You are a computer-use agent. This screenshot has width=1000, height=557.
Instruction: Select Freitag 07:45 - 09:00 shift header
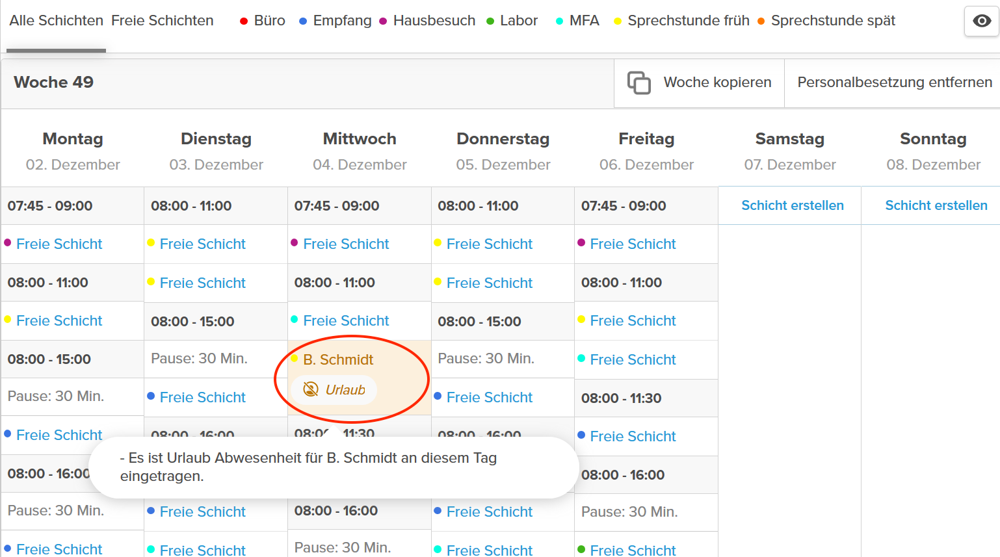pyautogui.click(x=623, y=206)
